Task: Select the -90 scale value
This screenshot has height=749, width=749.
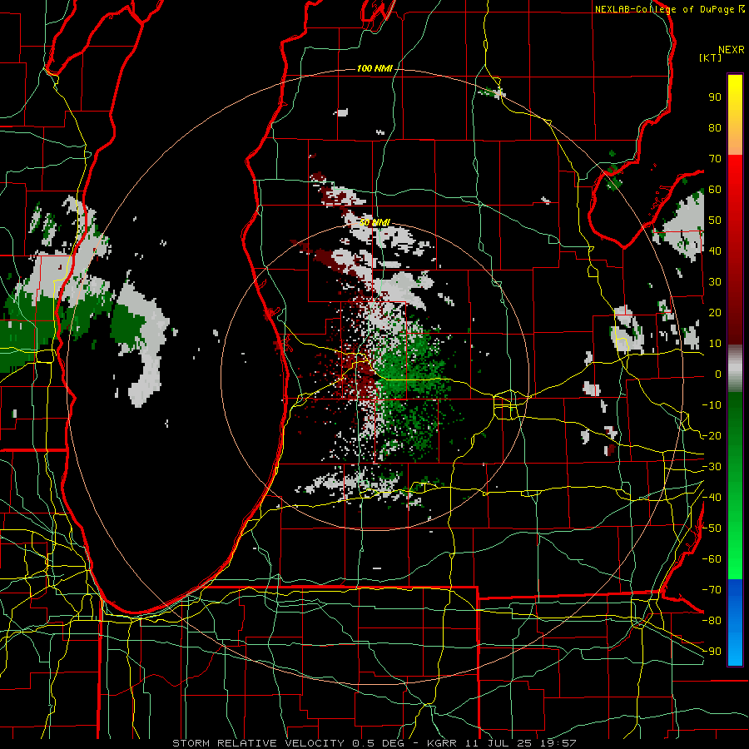Action: 712,651
